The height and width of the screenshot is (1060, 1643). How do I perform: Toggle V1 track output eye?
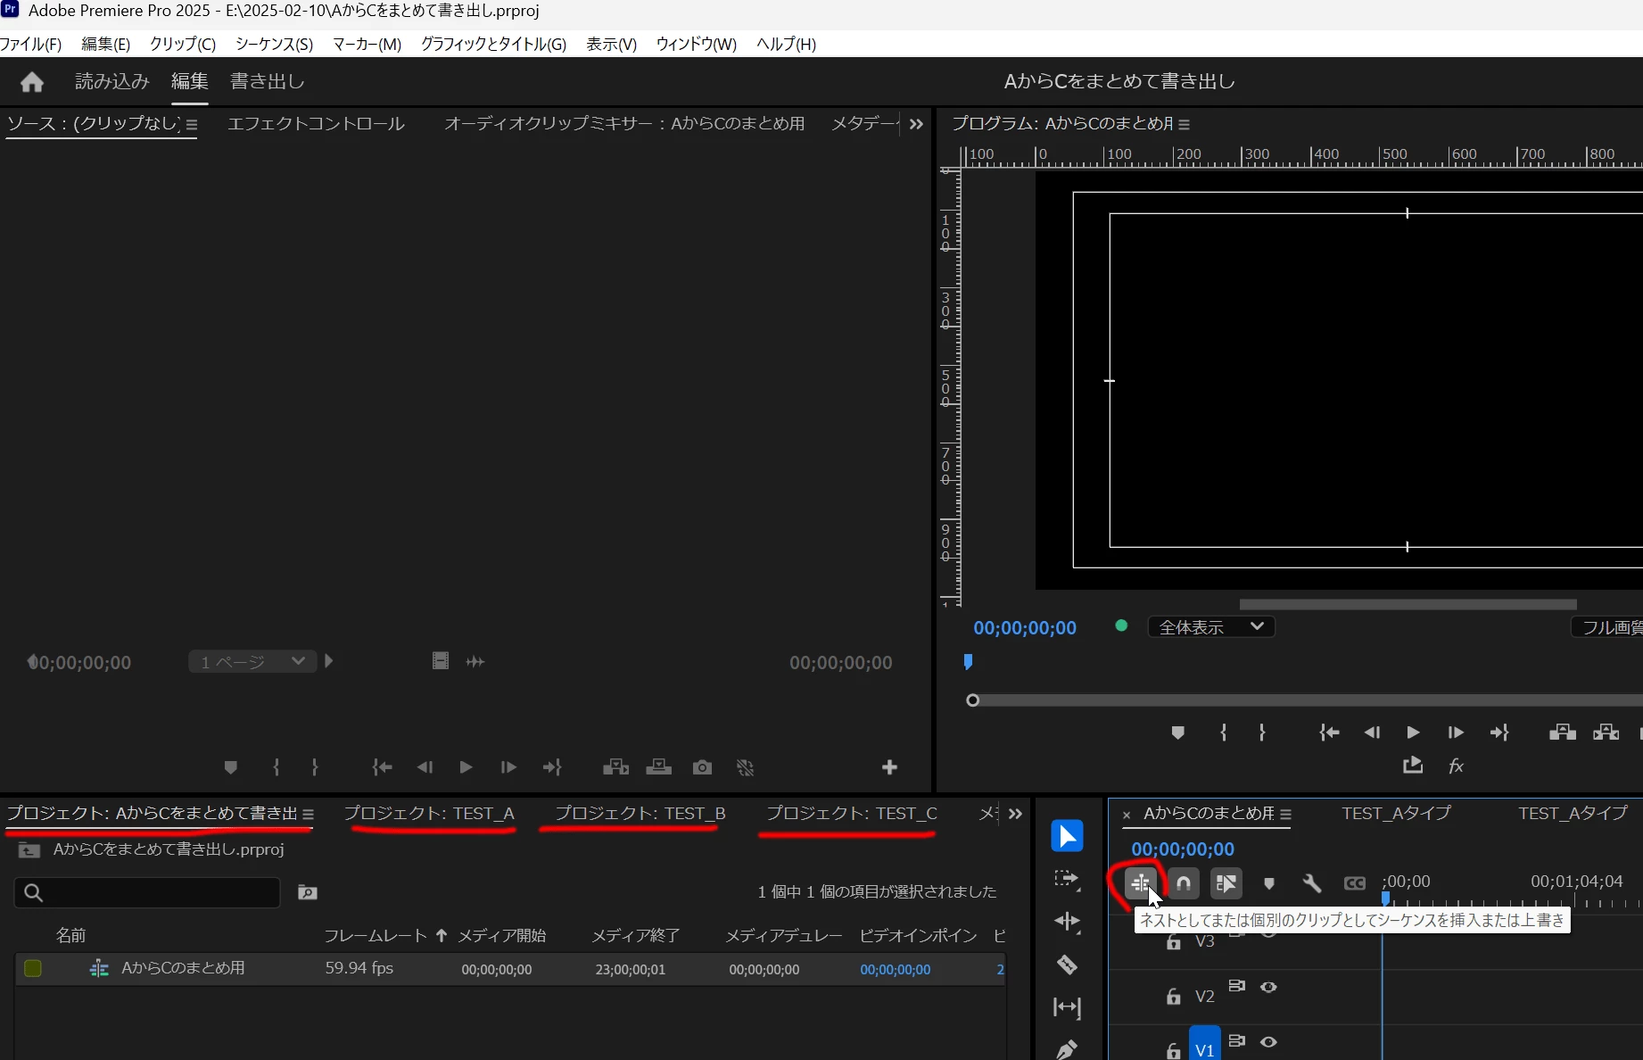[1268, 1041]
